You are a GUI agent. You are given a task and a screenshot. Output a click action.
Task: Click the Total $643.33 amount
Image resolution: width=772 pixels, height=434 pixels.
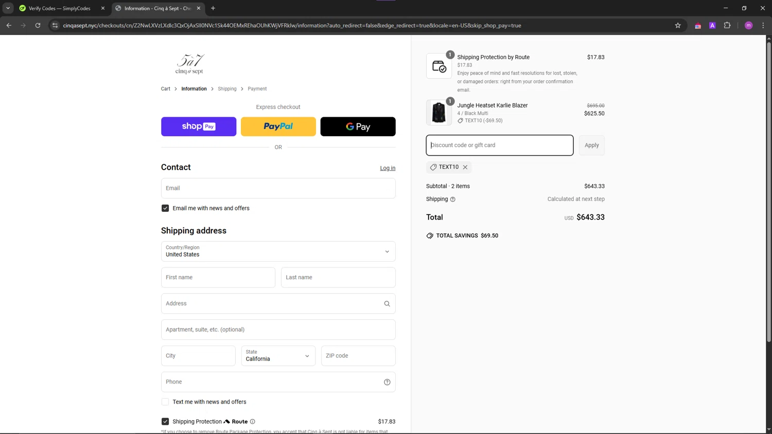[x=590, y=218]
